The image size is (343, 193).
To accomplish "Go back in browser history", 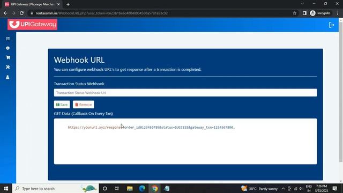I will tap(5, 13).
